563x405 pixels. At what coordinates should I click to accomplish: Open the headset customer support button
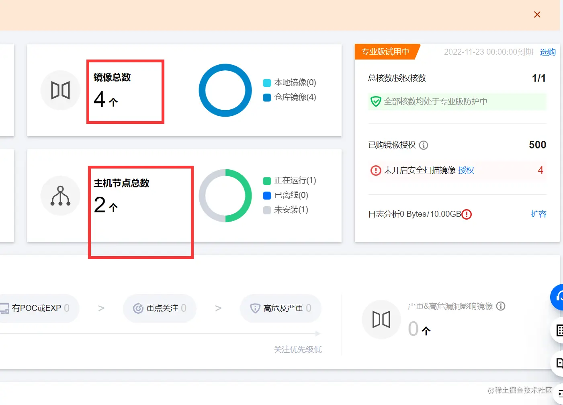[x=558, y=297]
